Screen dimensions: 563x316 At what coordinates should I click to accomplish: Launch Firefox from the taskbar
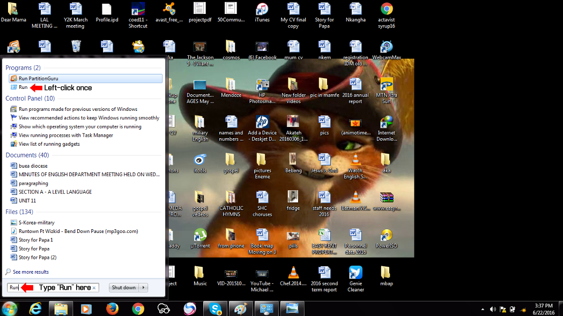click(112, 309)
